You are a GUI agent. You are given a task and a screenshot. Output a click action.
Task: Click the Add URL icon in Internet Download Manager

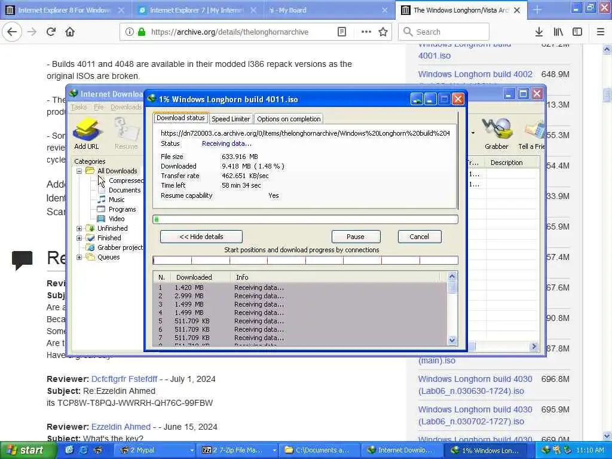click(87, 133)
